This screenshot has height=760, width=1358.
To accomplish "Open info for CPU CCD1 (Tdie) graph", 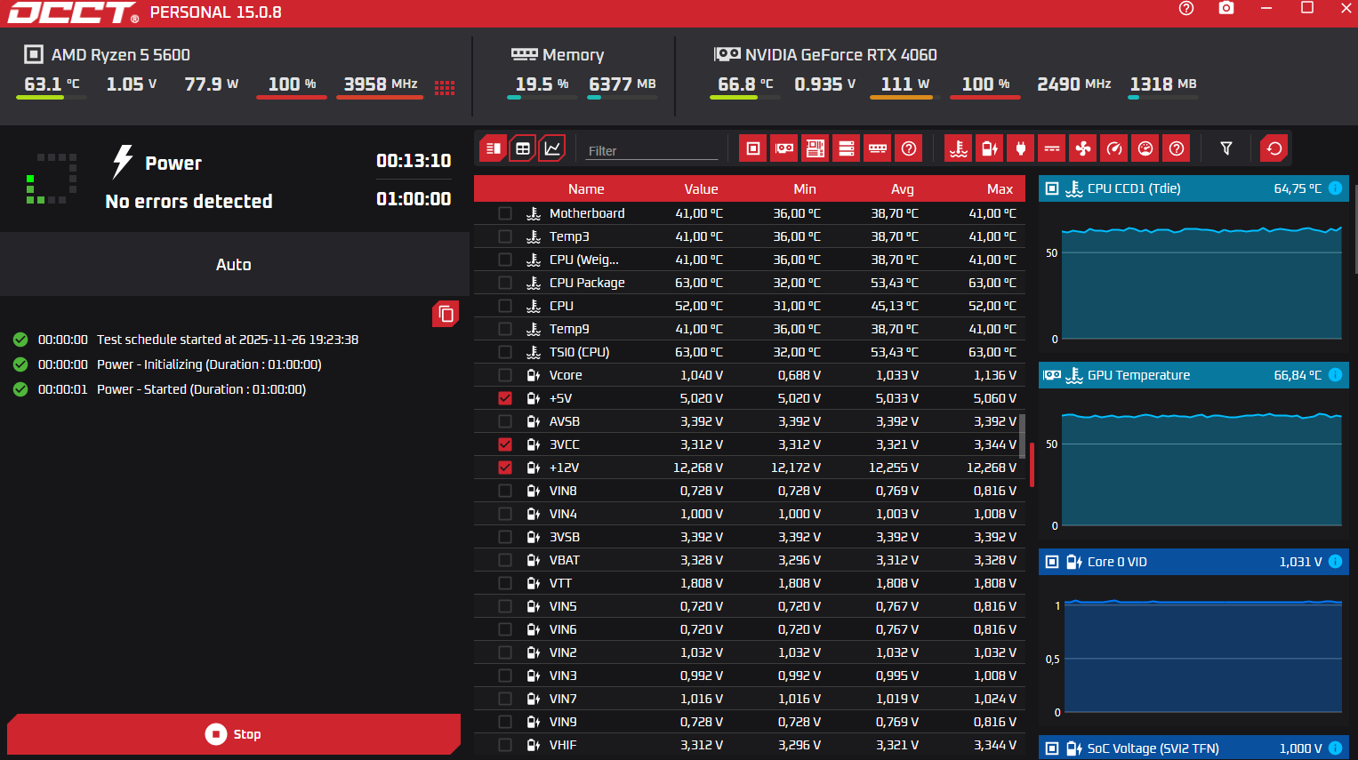I will point(1336,188).
